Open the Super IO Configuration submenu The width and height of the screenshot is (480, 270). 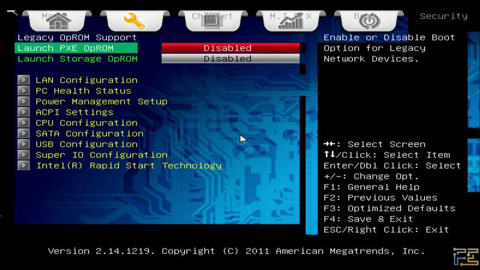pos(102,155)
